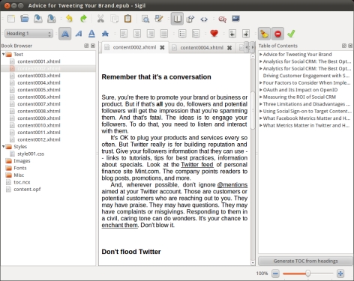Click the '@mentions' link
The width and height of the screenshot is (354, 281).
click(x=232, y=185)
